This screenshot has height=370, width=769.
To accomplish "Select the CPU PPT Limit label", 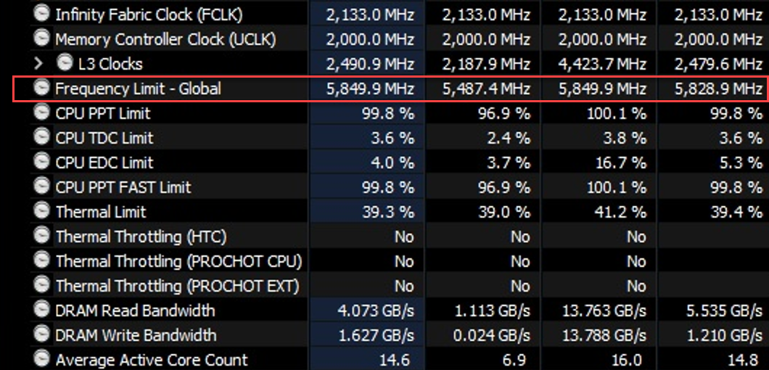I will coord(103,113).
